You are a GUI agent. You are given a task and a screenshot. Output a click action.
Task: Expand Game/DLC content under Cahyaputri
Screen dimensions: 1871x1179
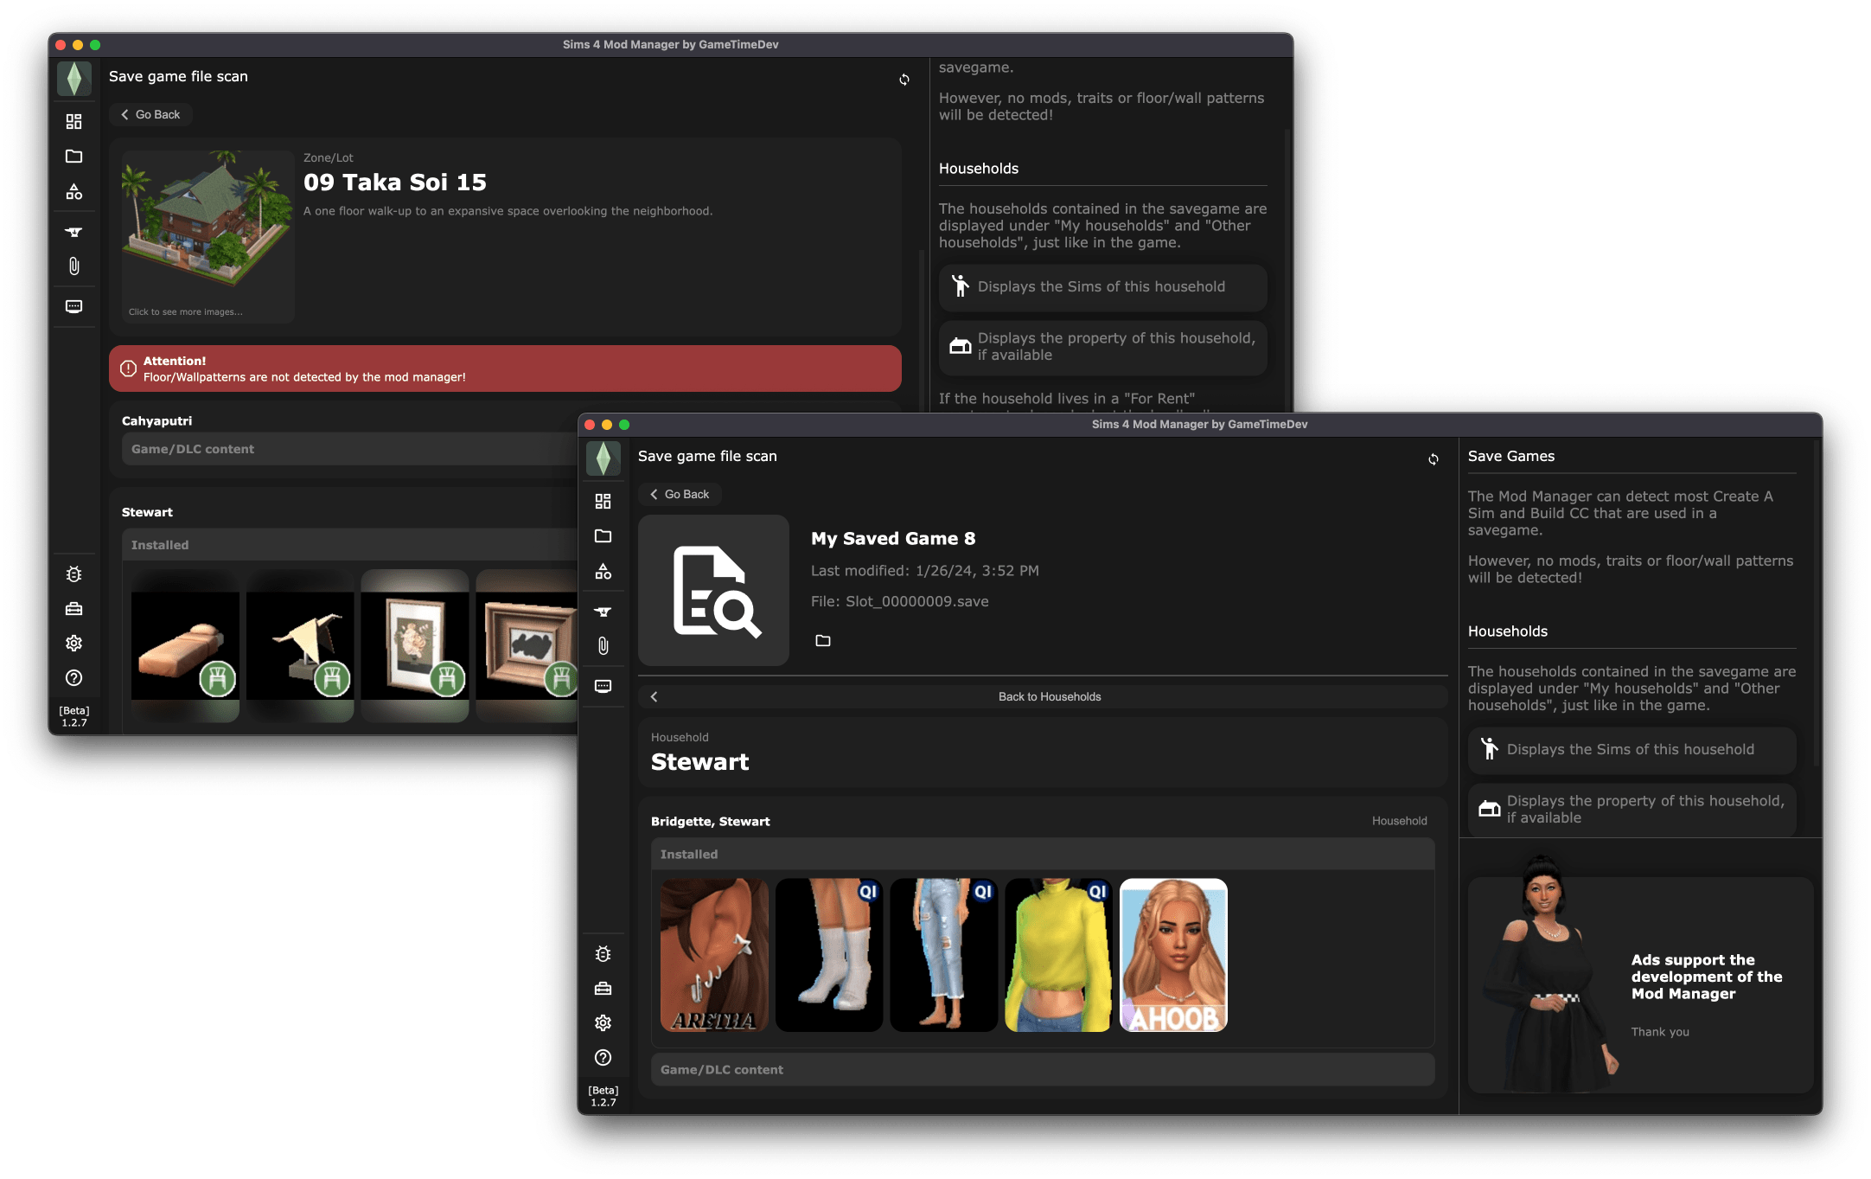349,449
